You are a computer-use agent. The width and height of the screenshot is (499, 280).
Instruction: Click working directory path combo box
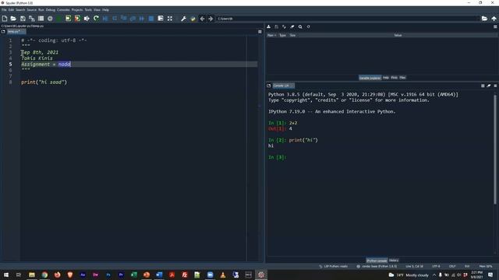pyautogui.click(x=347, y=19)
